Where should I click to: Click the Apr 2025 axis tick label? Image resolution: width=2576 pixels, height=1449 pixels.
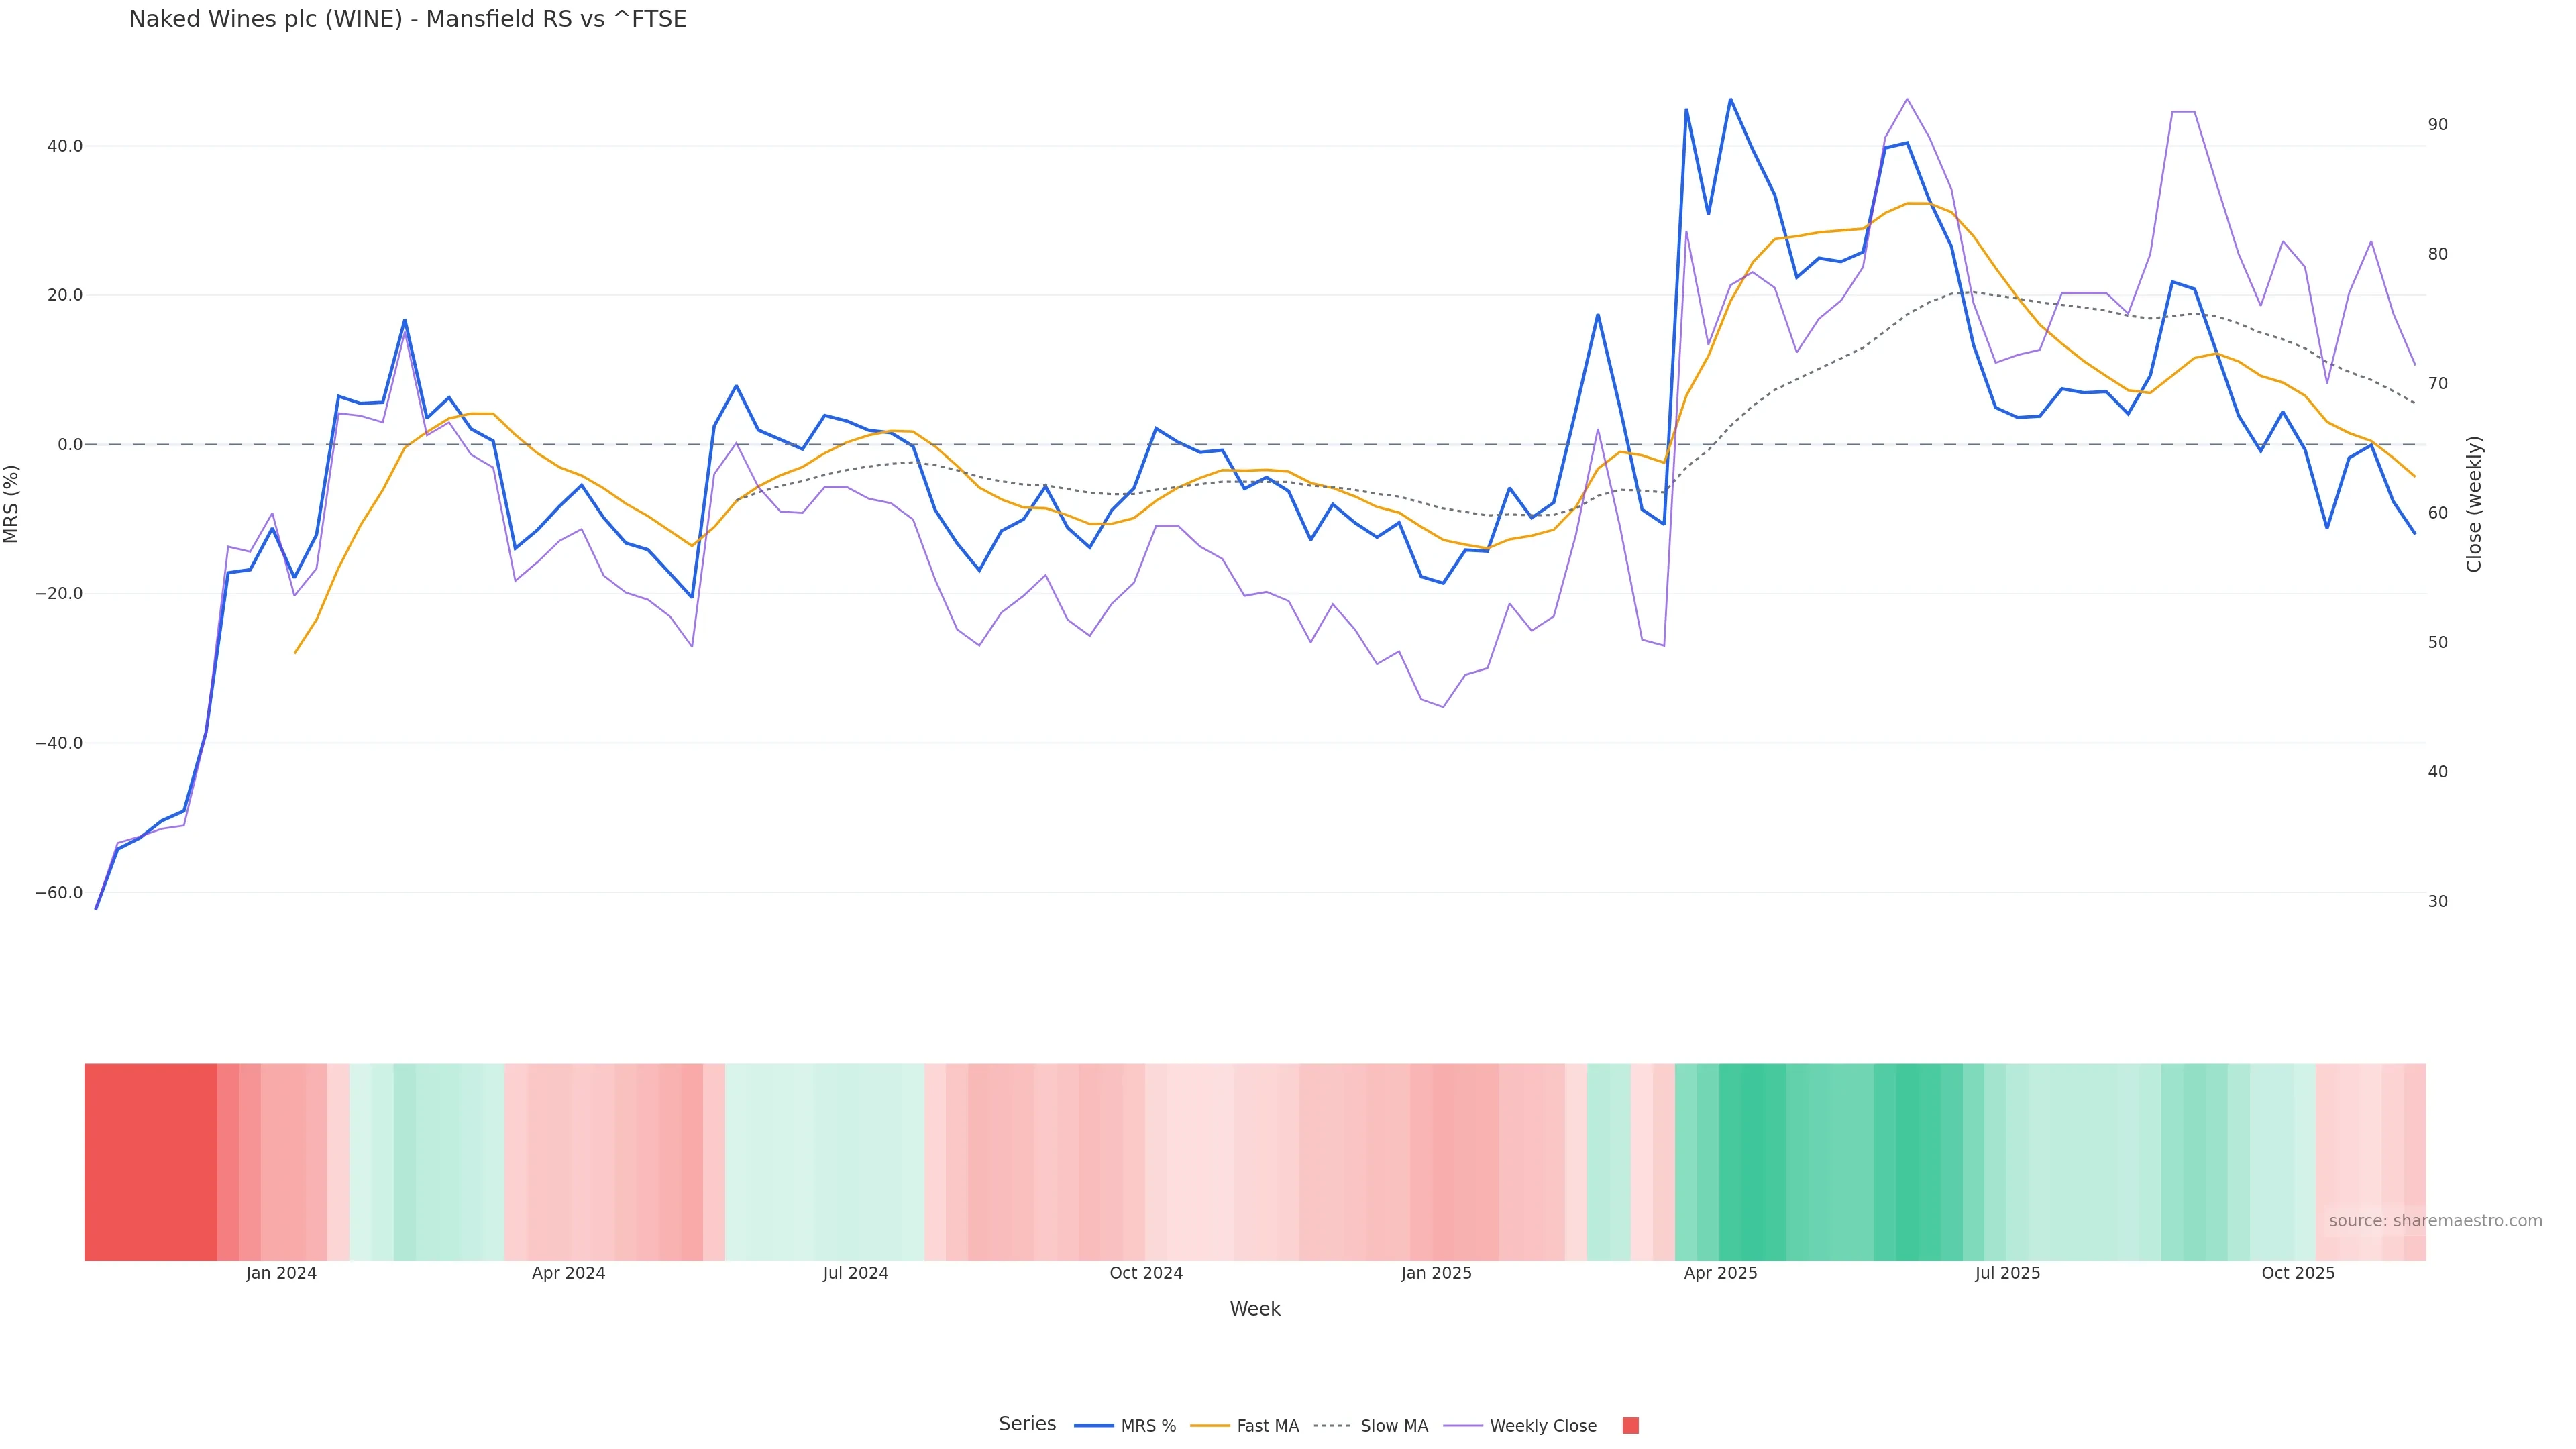pyautogui.click(x=1720, y=1273)
